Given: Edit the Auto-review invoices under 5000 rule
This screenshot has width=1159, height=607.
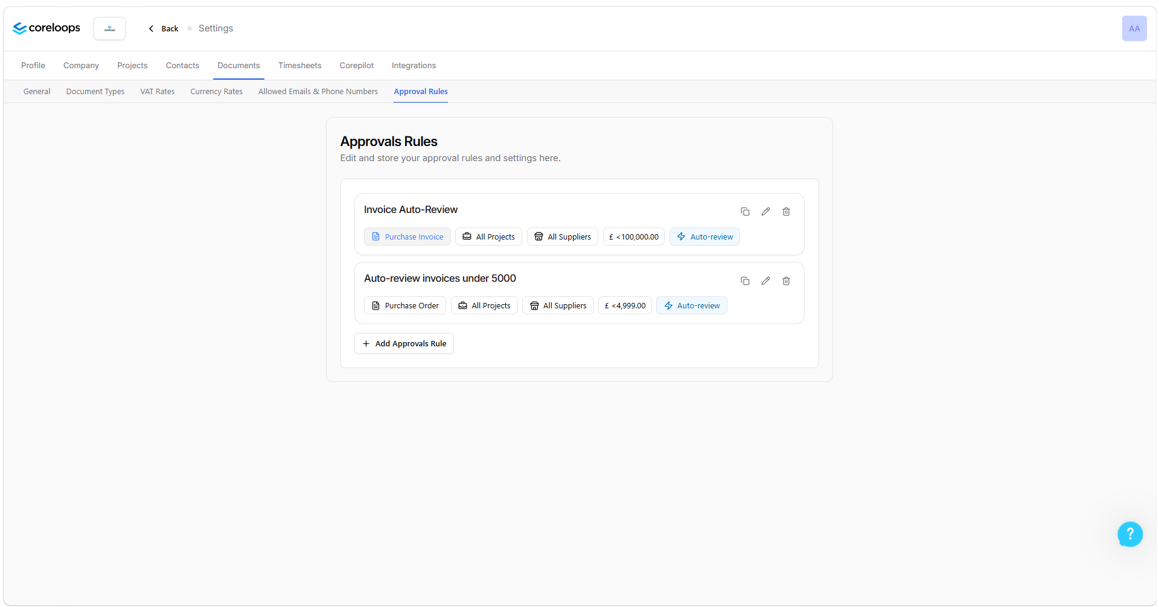Looking at the screenshot, I should click(765, 281).
